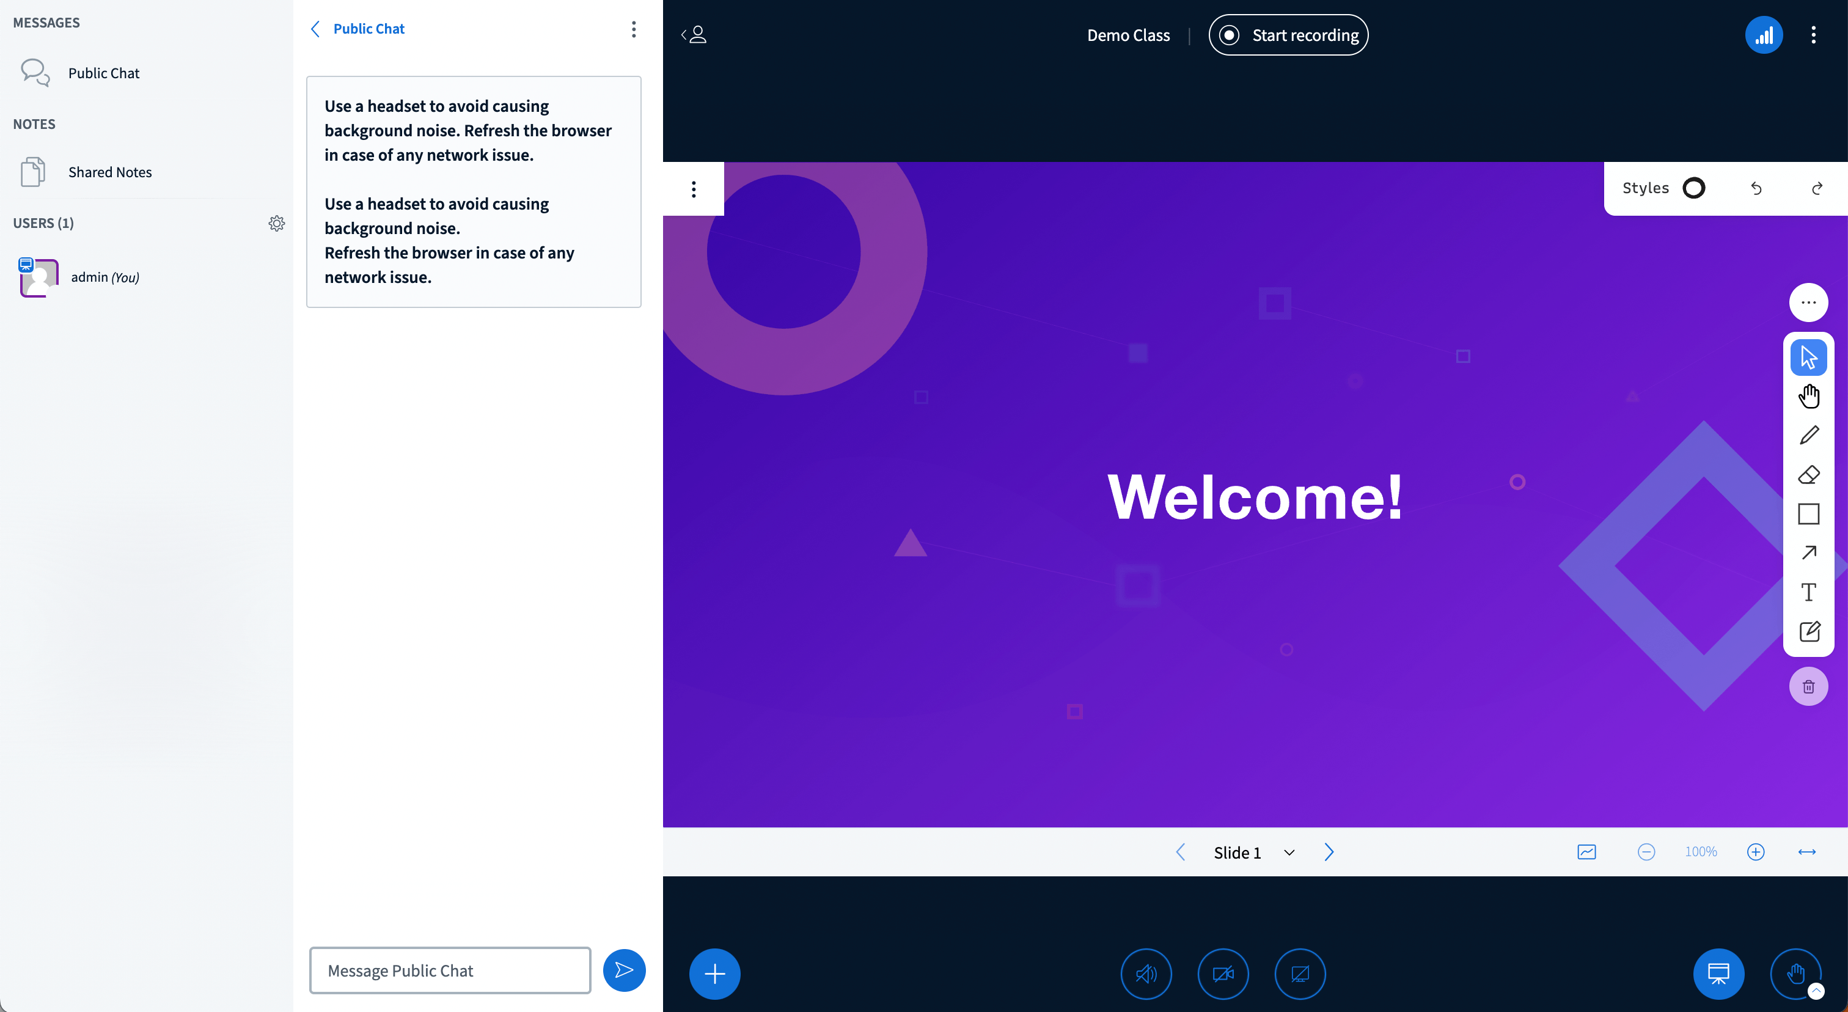Select the arrow tool
Image resolution: width=1848 pixels, height=1012 pixels.
(x=1808, y=552)
